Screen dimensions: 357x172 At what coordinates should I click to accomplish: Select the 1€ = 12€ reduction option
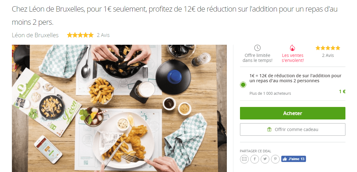(x=243, y=85)
